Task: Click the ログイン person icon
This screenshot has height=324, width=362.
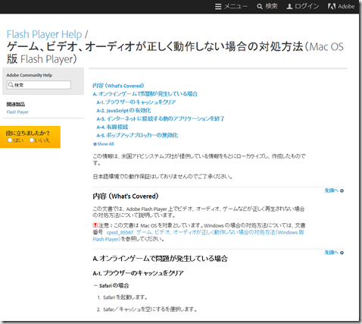Action: pyautogui.click(x=289, y=7)
